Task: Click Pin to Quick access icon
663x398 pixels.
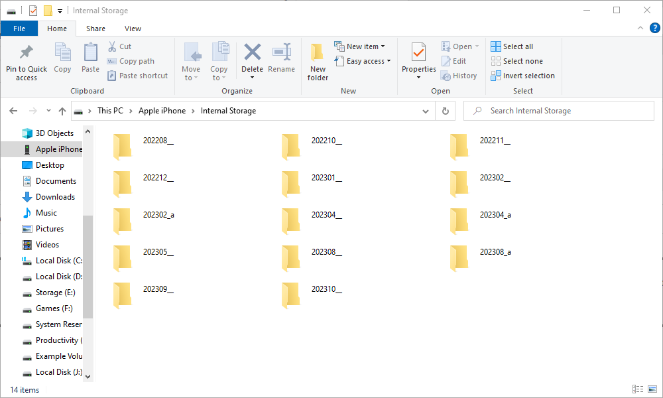Action: pyautogui.click(x=27, y=52)
